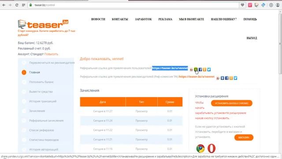282x159 pixels.
Task: Open Пополнить баланс in the sidebar
Action: pyautogui.click(x=41, y=82)
